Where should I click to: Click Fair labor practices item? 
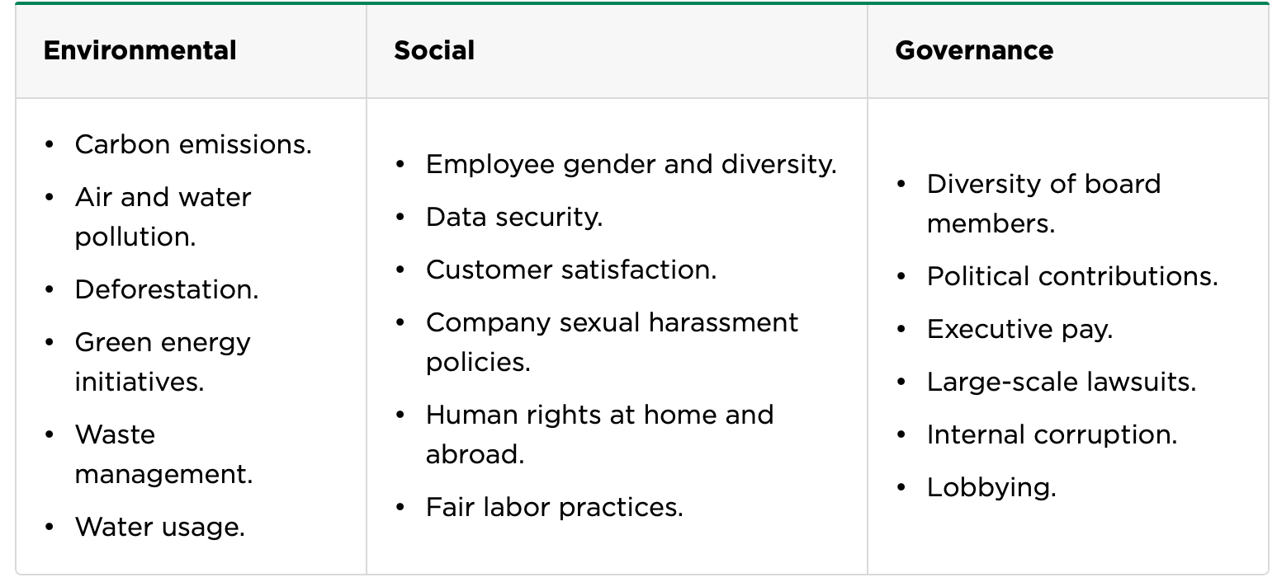[x=554, y=507]
